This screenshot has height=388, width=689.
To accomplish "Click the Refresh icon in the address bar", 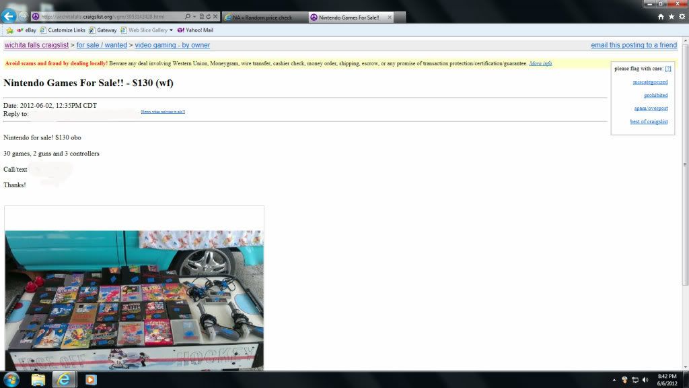I will point(207,16).
